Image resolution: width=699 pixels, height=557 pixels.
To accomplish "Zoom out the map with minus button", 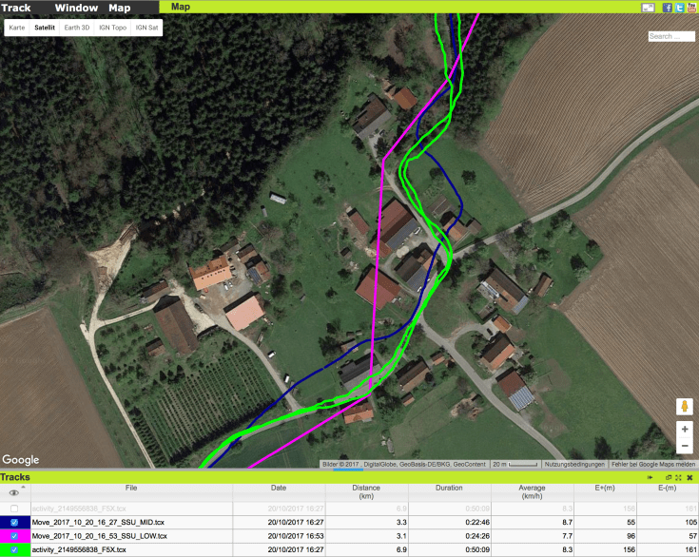I will click(x=684, y=445).
